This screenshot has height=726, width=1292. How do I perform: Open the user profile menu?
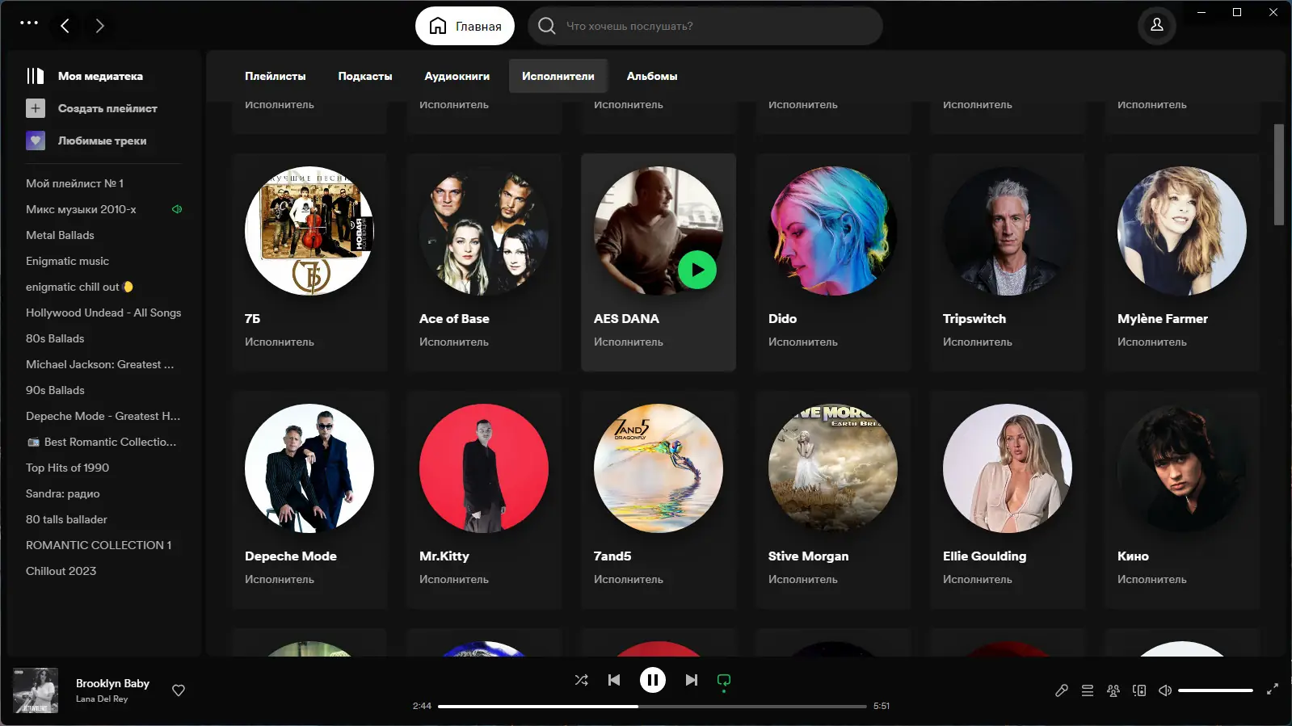pos(1156,25)
